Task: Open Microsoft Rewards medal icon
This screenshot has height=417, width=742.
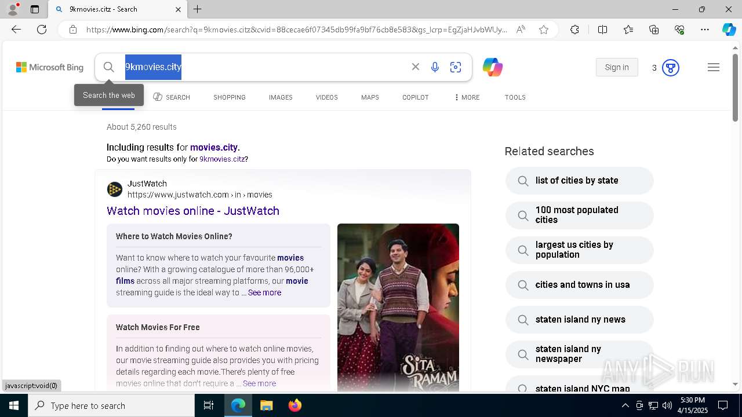Action: [670, 68]
